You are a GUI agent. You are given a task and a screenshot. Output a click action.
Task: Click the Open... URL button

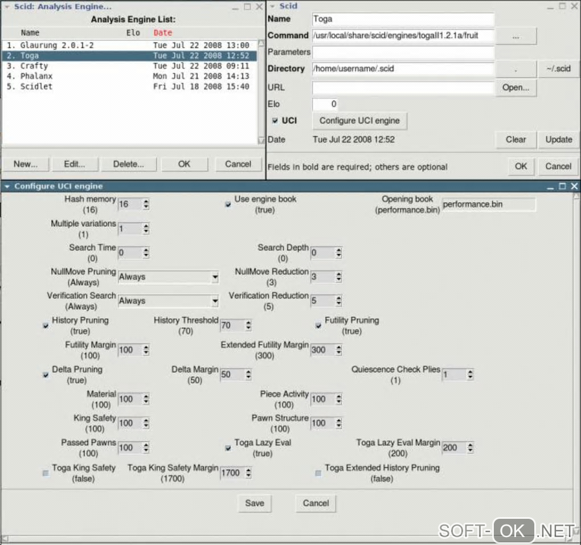(516, 88)
